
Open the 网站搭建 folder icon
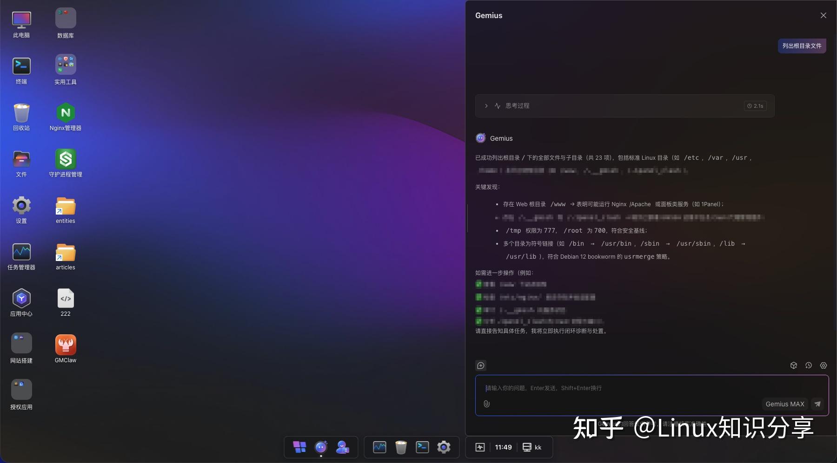pyautogui.click(x=21, y=344)
